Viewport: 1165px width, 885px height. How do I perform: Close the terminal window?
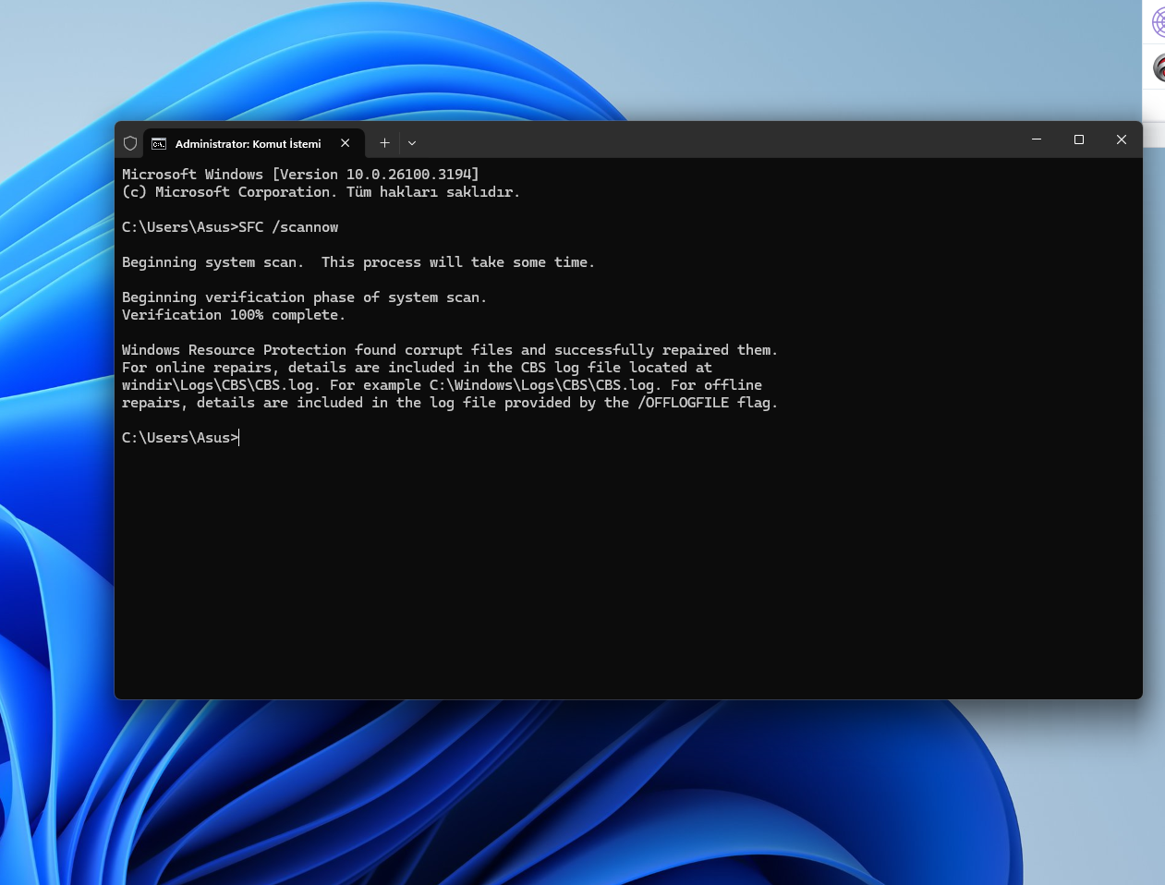click(1122, 139)
